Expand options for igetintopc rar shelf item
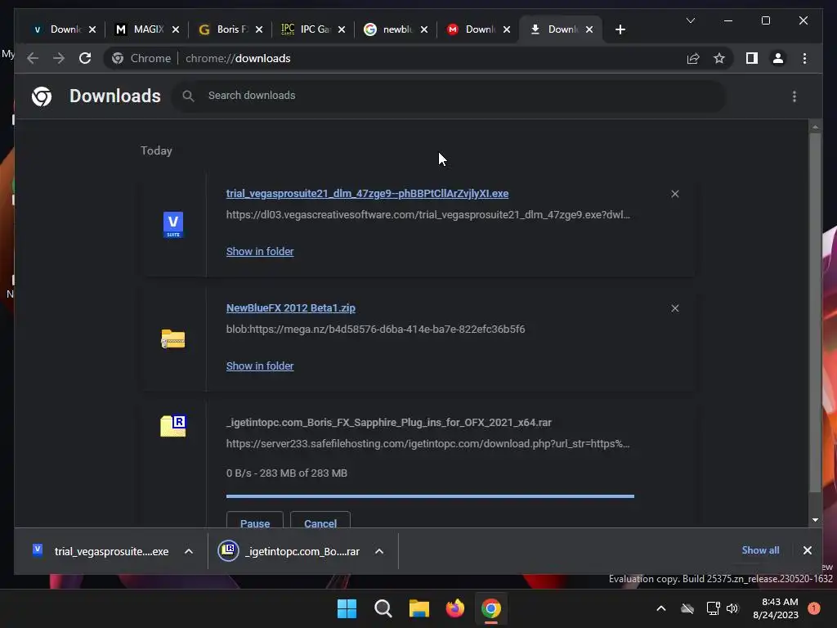This screenshot has height=628, width=837. pos(379,551)
